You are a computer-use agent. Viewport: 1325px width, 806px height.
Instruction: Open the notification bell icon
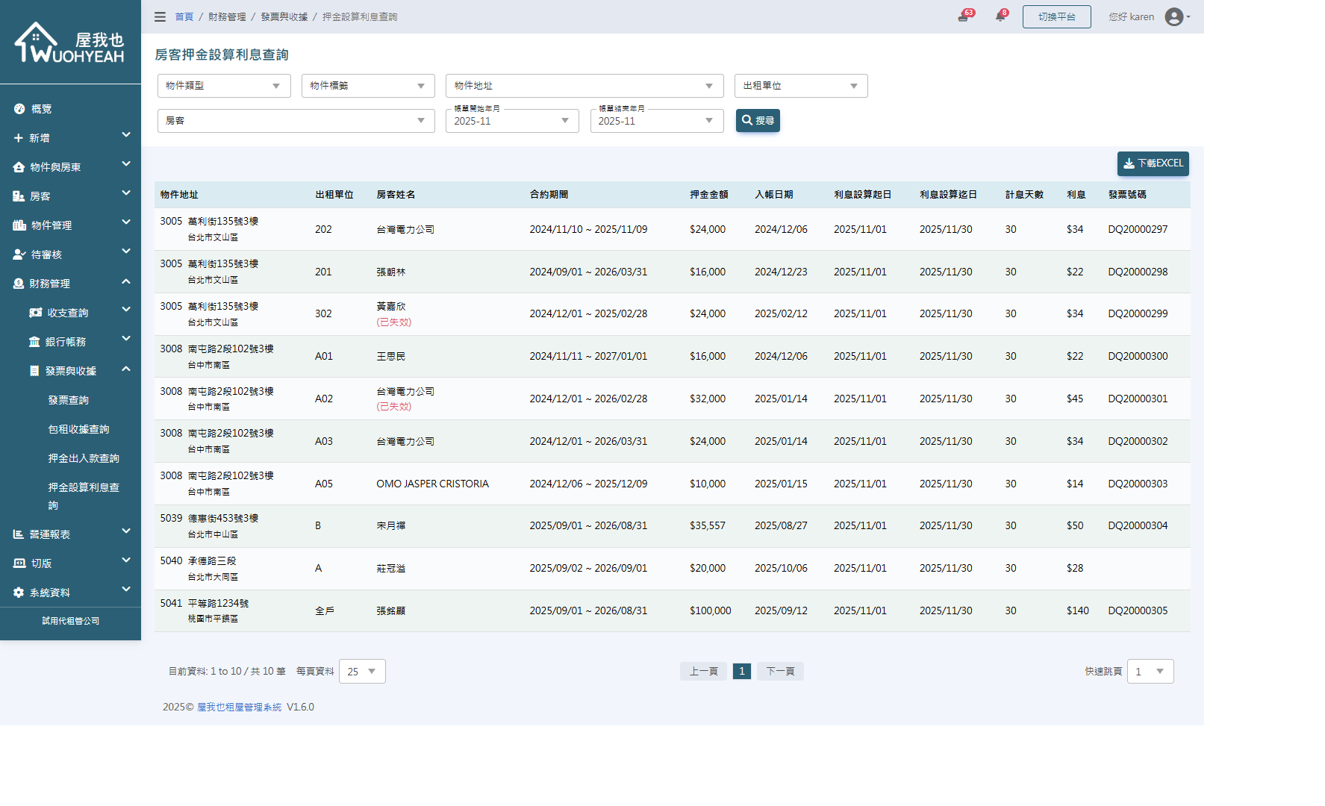click(x=1000, y=16)
